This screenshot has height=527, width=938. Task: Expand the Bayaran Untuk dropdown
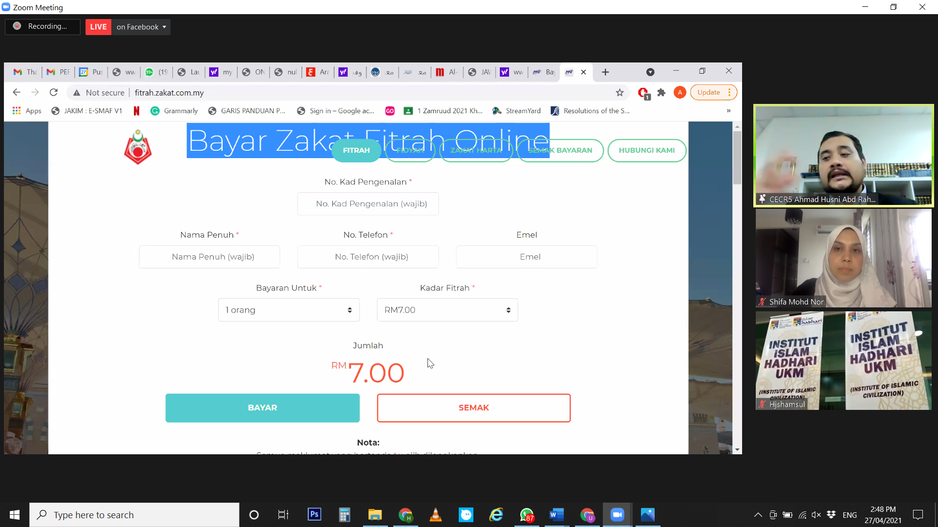pos(289,310)
